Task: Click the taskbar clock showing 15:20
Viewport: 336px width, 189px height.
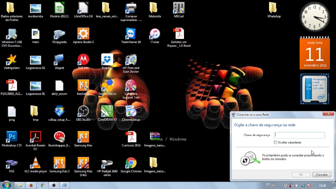Action: (x=322, y=186)
